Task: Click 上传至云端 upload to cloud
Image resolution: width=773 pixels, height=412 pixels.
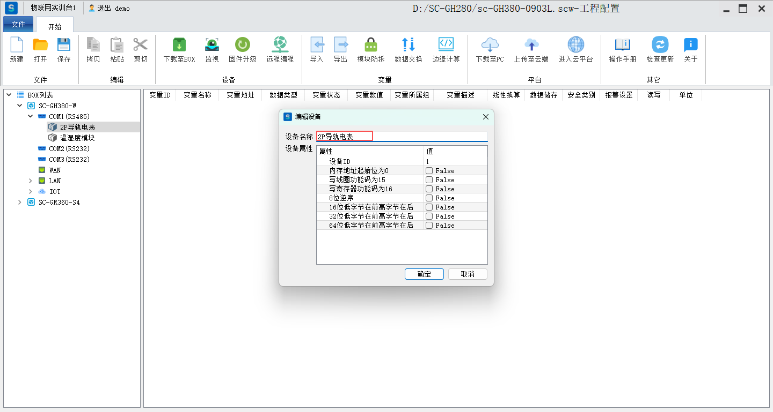Action: pyautogui.click(x=531, y=46)
